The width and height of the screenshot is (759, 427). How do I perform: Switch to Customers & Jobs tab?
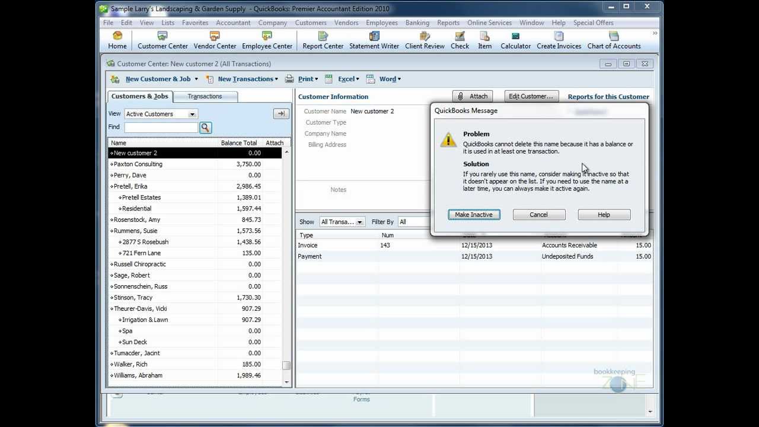pos(140,96)
